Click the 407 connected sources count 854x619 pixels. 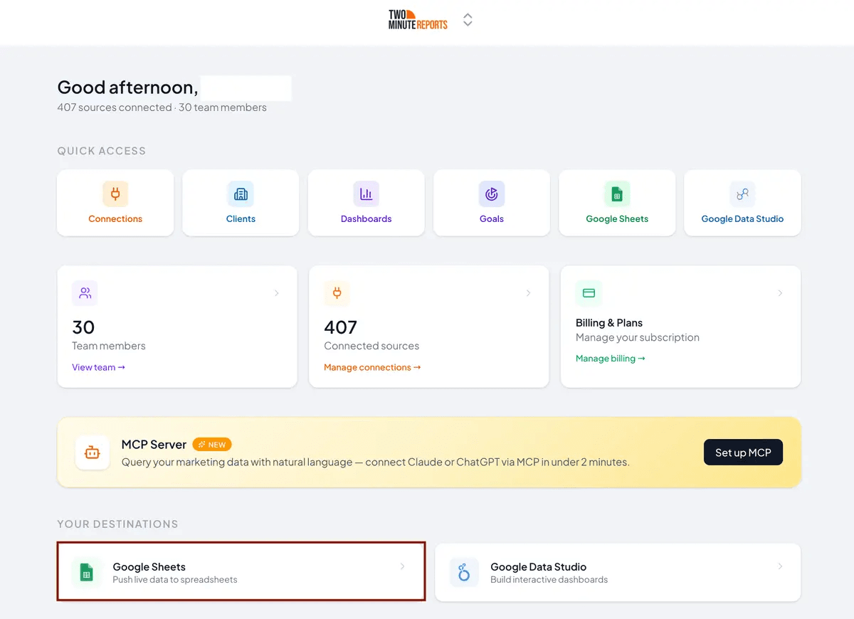coord(340,327)
